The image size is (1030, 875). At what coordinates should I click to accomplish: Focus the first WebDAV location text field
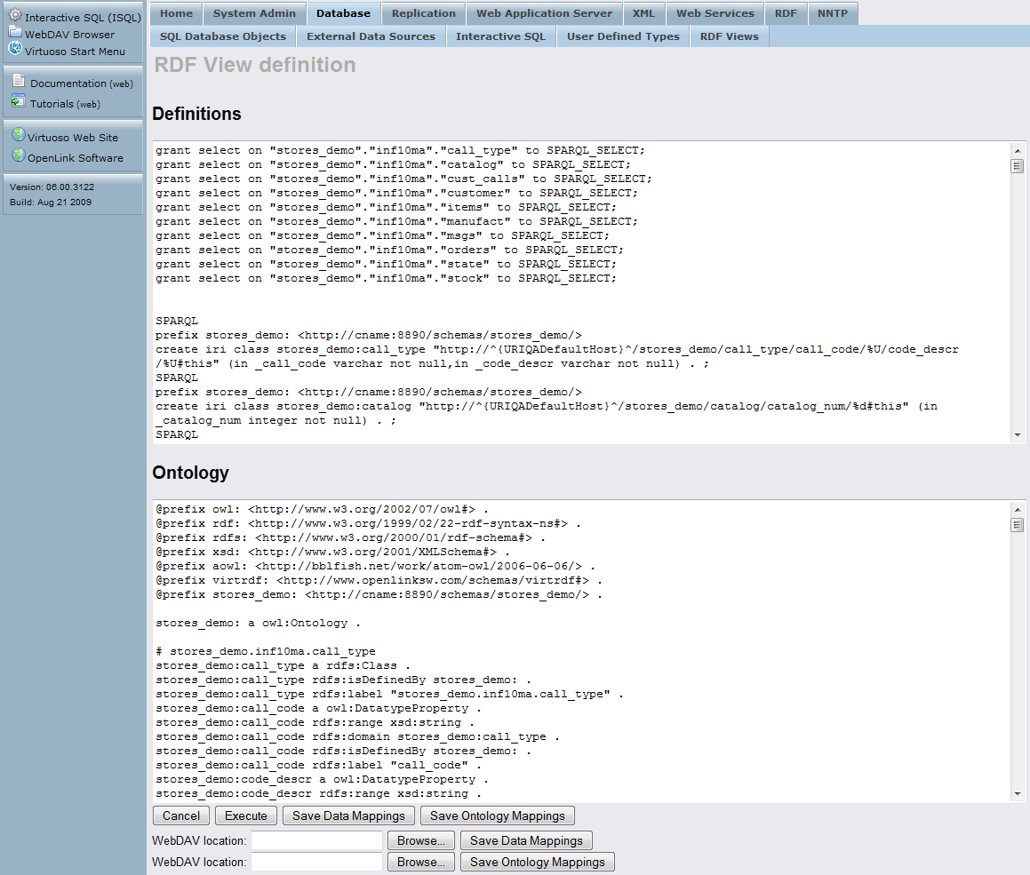point(316,840)
